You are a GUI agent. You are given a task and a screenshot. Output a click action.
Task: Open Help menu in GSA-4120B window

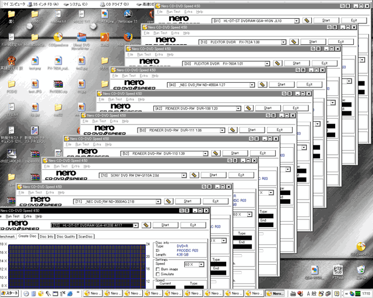pos(38,217)
